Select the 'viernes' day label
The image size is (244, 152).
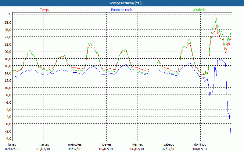pyautogui.click(x=138, y=144)
